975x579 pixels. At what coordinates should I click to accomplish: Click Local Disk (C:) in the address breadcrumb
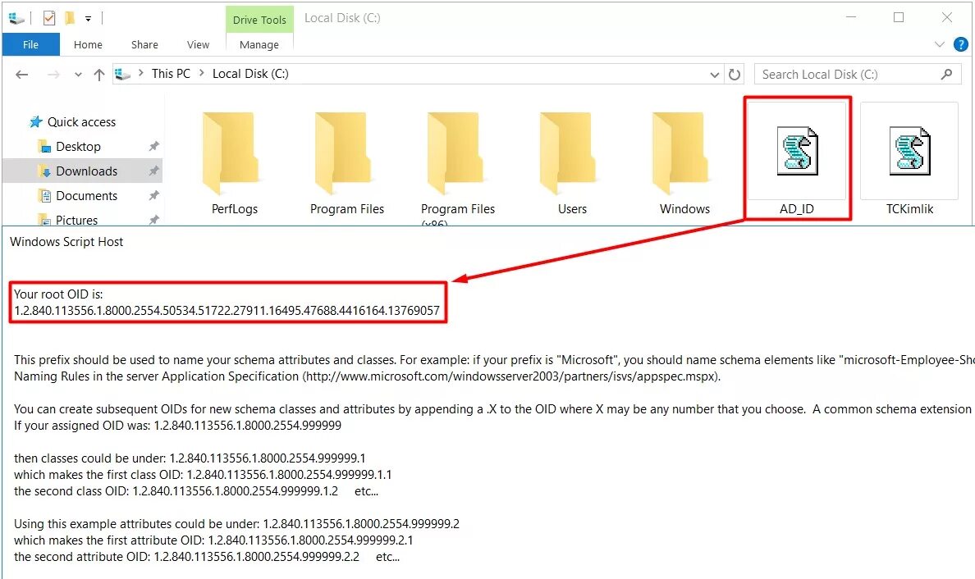[250, 73]
